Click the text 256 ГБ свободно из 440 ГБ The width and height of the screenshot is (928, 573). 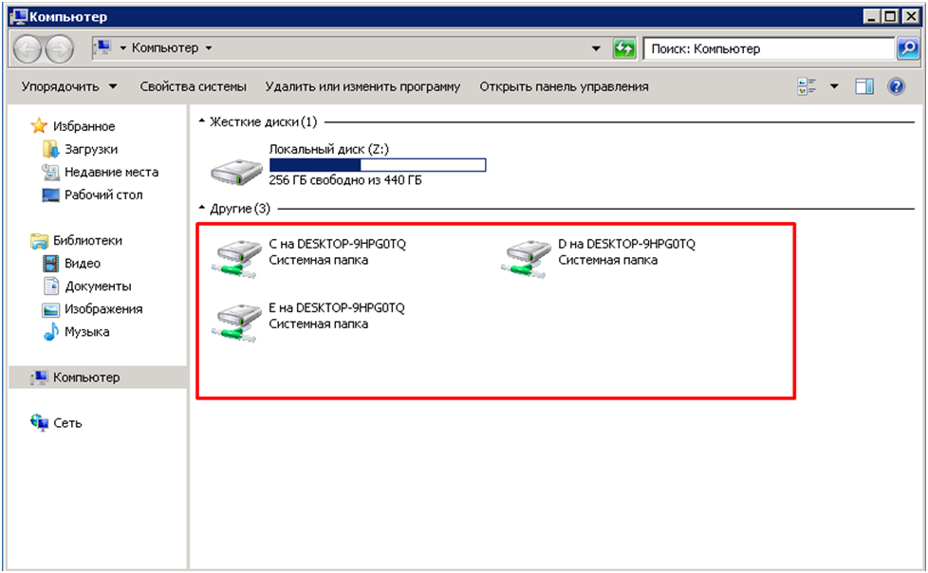[345, 180]
